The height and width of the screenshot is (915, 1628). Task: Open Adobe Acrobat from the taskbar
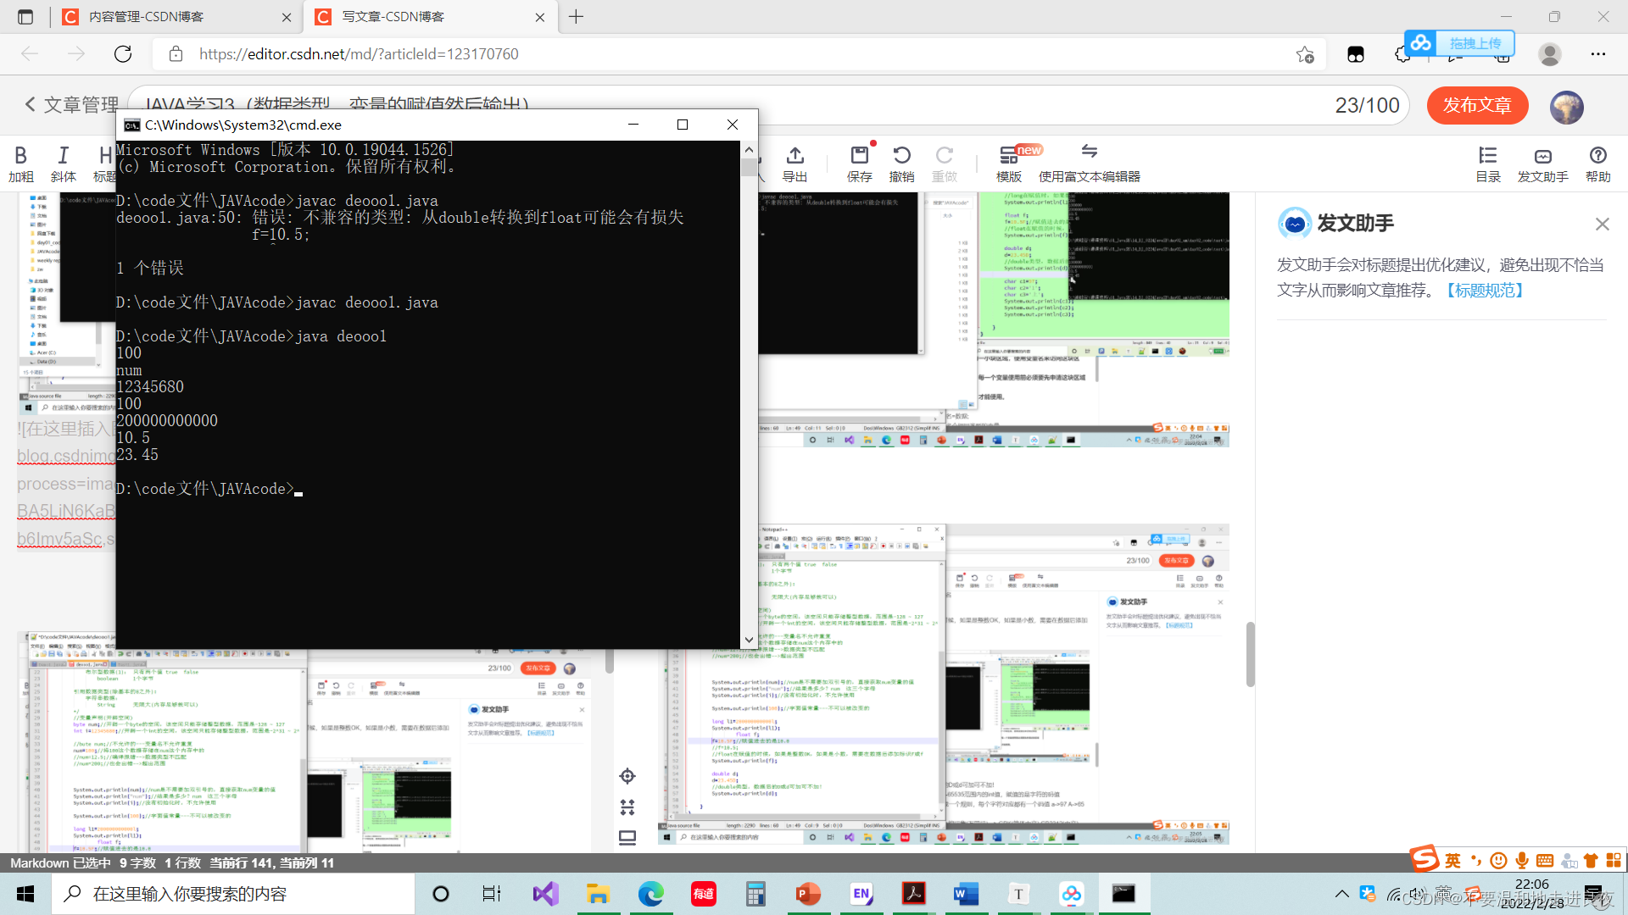(x=913, y=894)
